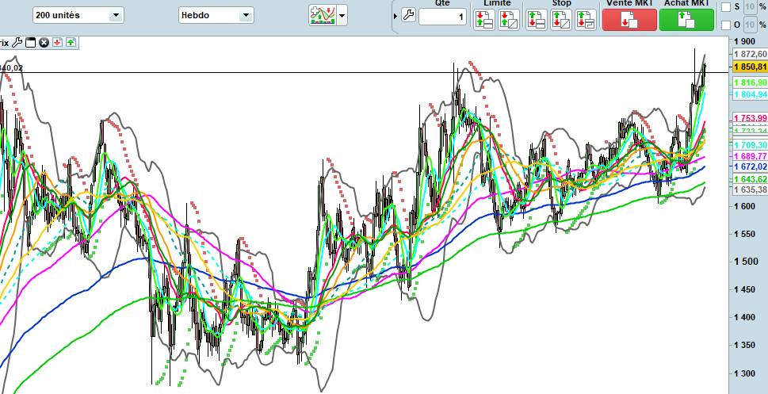This screenshot has width=768, height=394.
Task: Collapse trading toolbar with black triangle
Action: 395,16
